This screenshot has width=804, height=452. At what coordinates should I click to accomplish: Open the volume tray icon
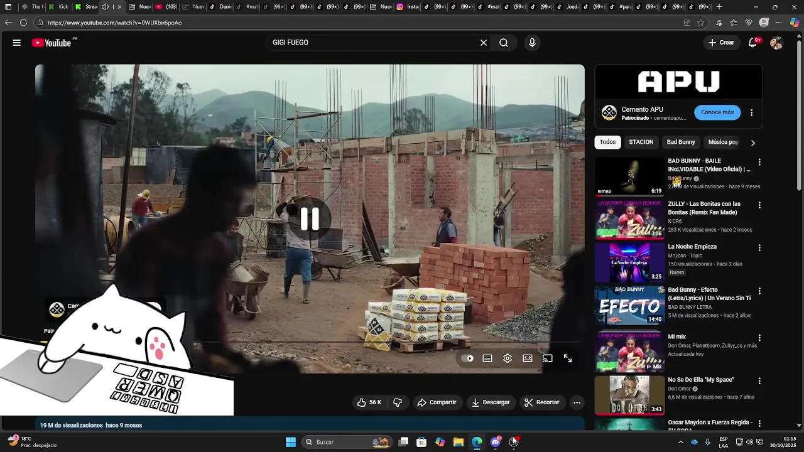pyautogui.click(x=749, y=442)
